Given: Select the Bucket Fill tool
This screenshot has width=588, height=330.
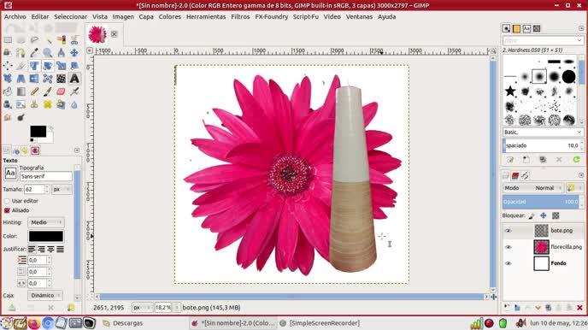Looking at the screenshot, I should 8,91.
